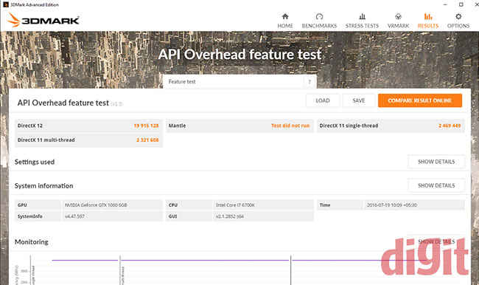This screenshot has height=285, width=479.
Task: Go to the HOME tab label
Action: tap(285, 26)
